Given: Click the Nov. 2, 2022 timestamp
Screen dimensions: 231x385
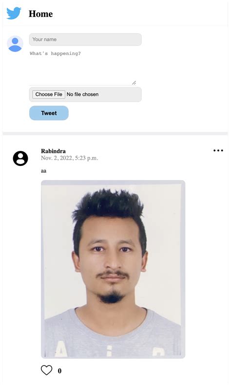Looking at the screenshot, I should pyautogui.click(x=70, y=158).
